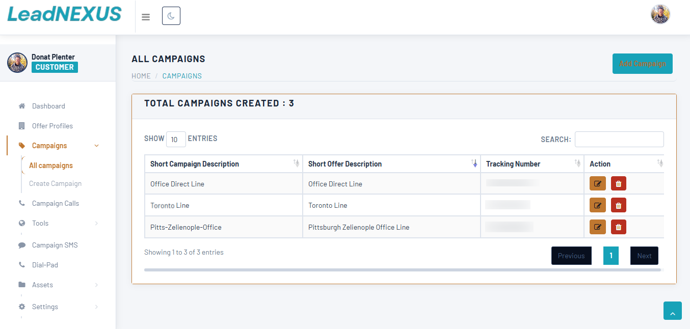This screenshot has width=690, height=329.
Task: Delete the Office Direct Line campaign
Action: [x=618, y=184]
